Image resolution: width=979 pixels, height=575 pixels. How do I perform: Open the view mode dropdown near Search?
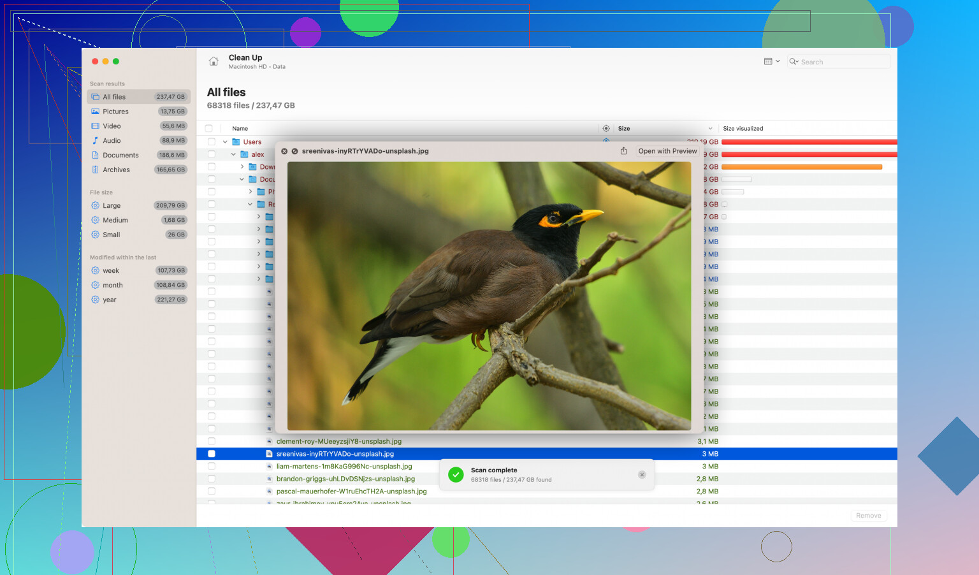pos(771,62)
